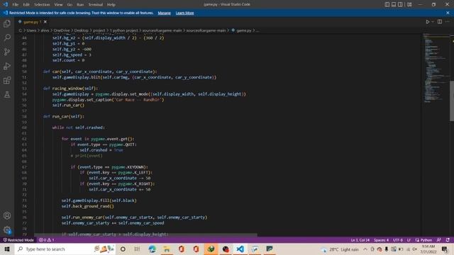The width and height of the screenshot is (454, 255).
Task: Expand the project breadcrumb segment
Action: click(x=99, y=30)
